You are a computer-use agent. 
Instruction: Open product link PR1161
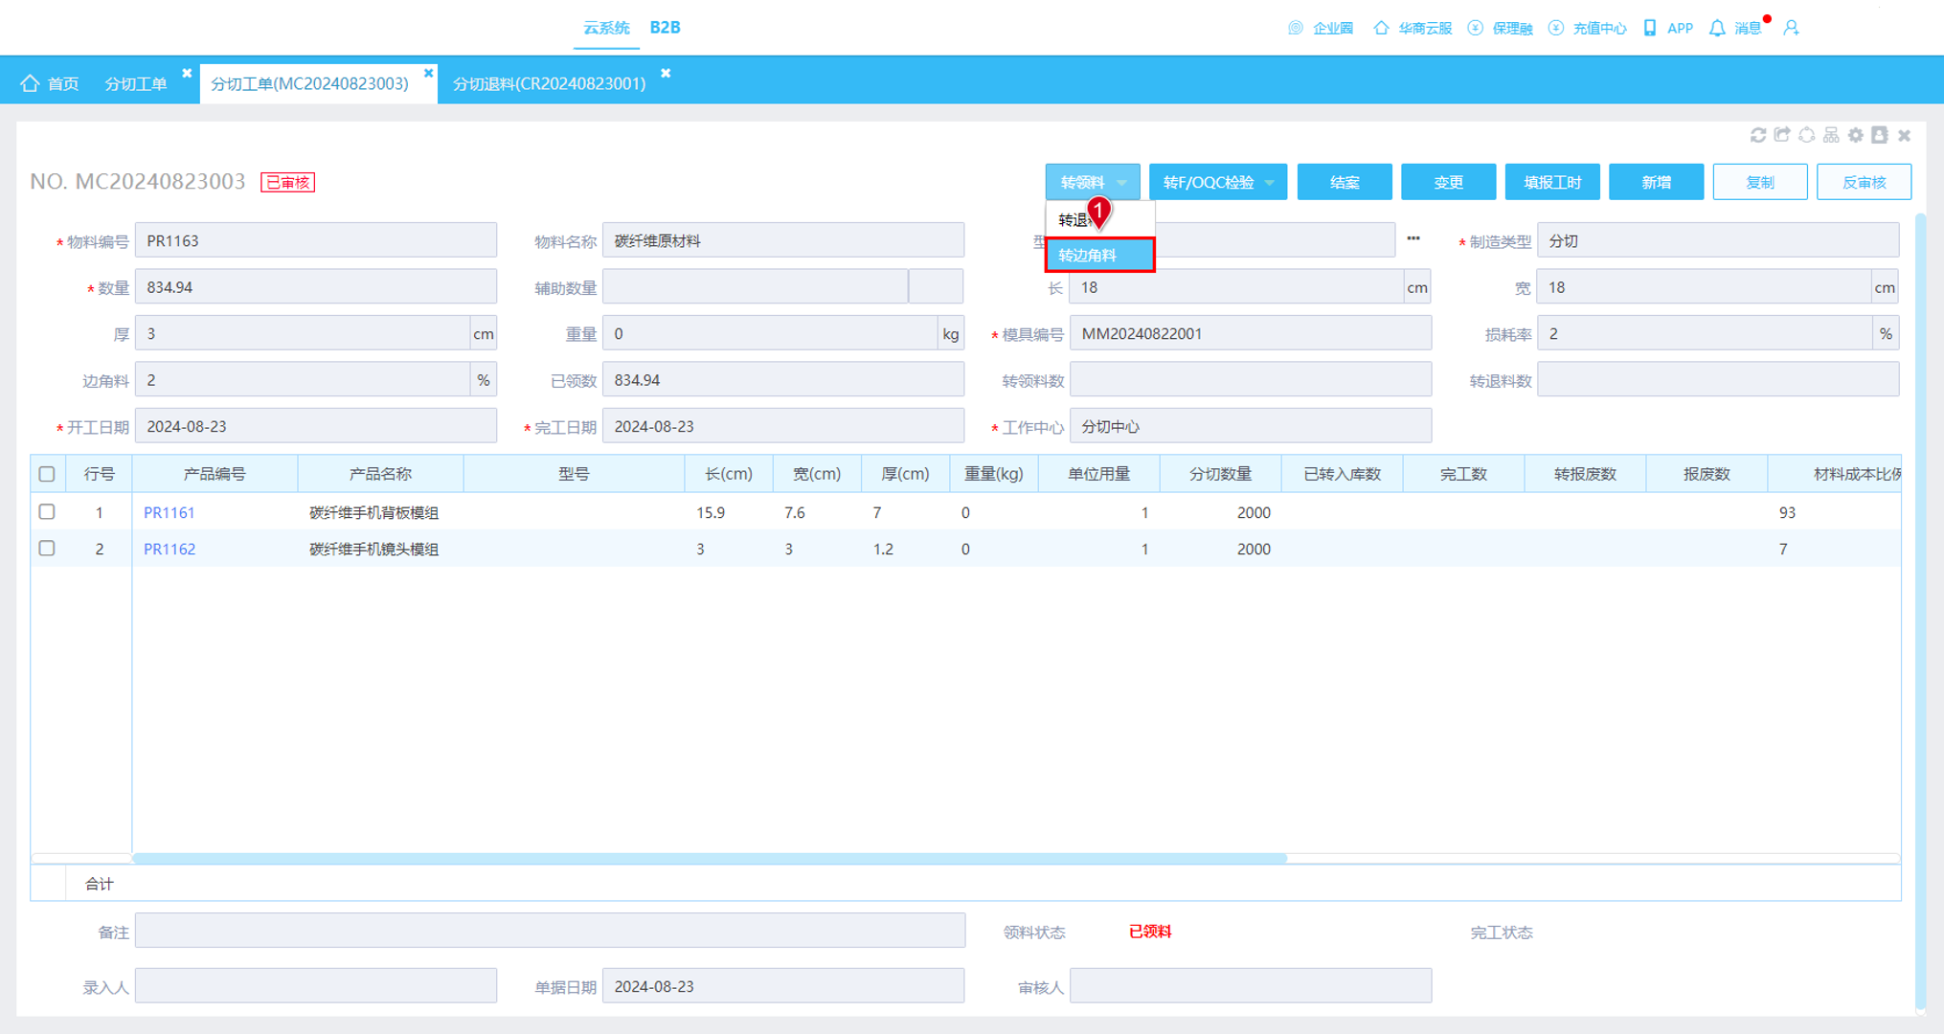[x=170, y=513]
